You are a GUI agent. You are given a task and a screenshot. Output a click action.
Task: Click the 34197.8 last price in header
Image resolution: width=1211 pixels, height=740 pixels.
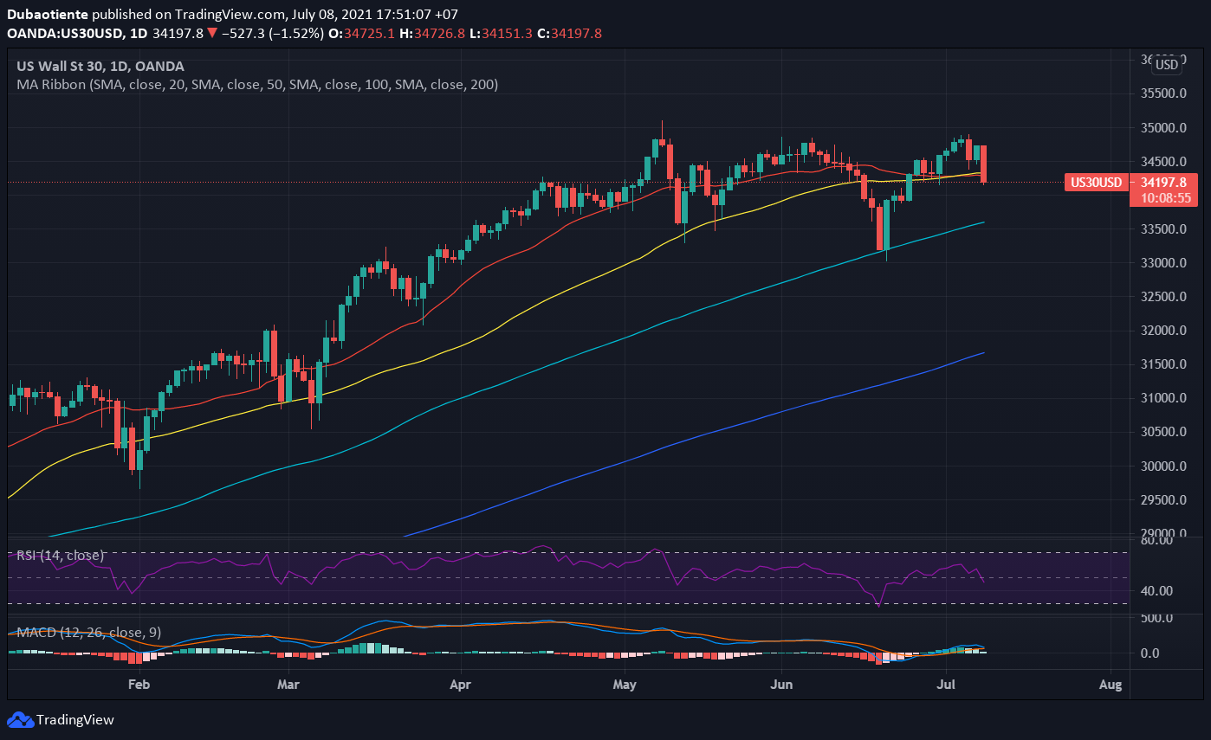(179, 33)
